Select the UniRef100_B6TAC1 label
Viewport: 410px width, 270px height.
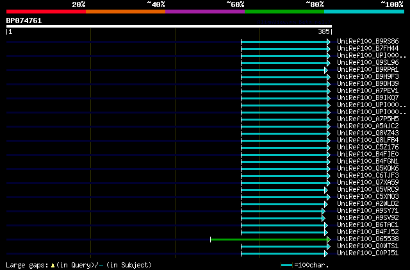pyautogui.click(x=368, y=225)
